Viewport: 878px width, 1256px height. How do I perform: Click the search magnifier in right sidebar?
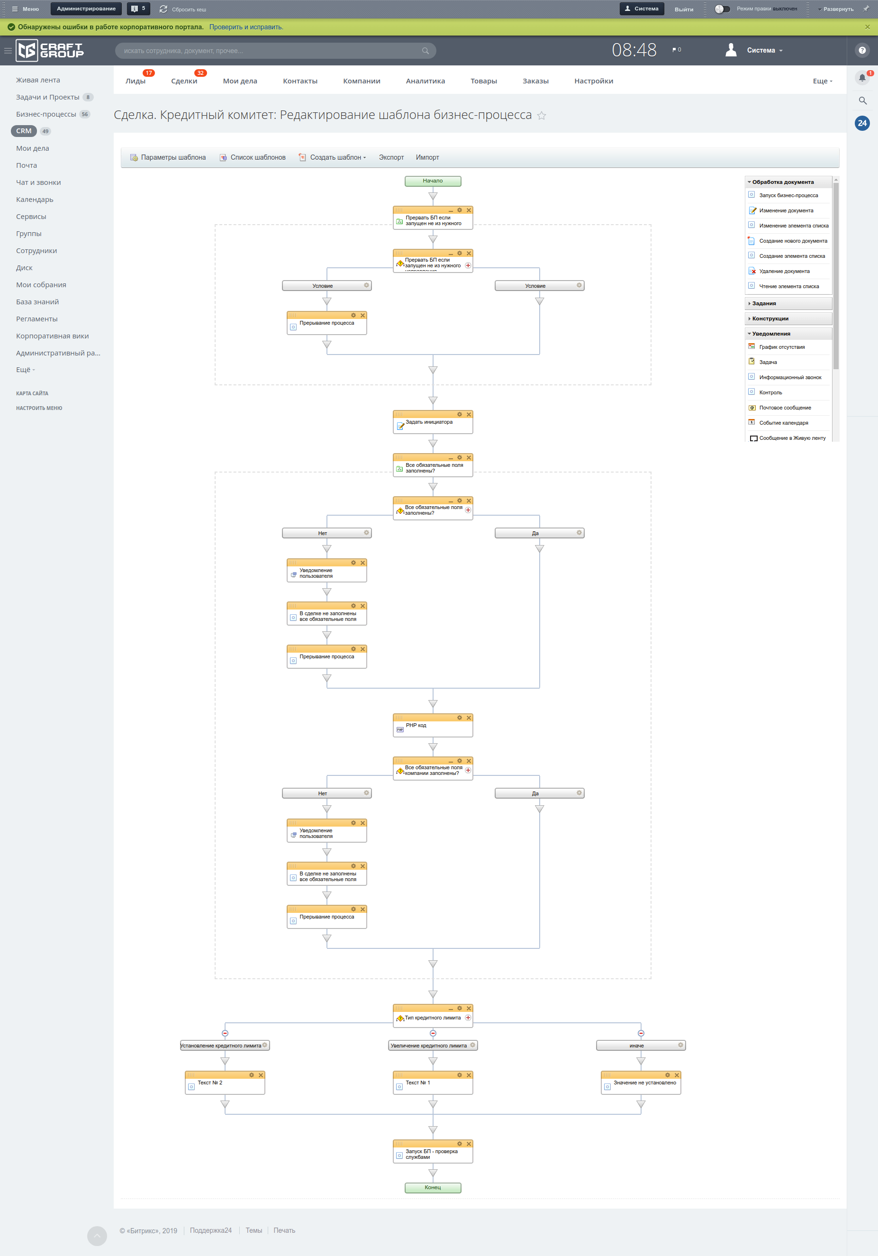click(862, 100)
